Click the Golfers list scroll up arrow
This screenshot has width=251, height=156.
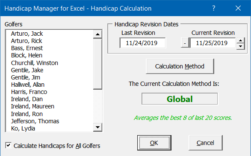(97, 34)
